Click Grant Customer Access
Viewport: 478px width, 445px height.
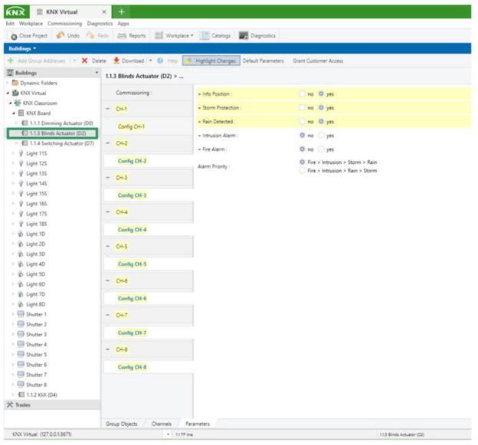click(x=318, y=61)
